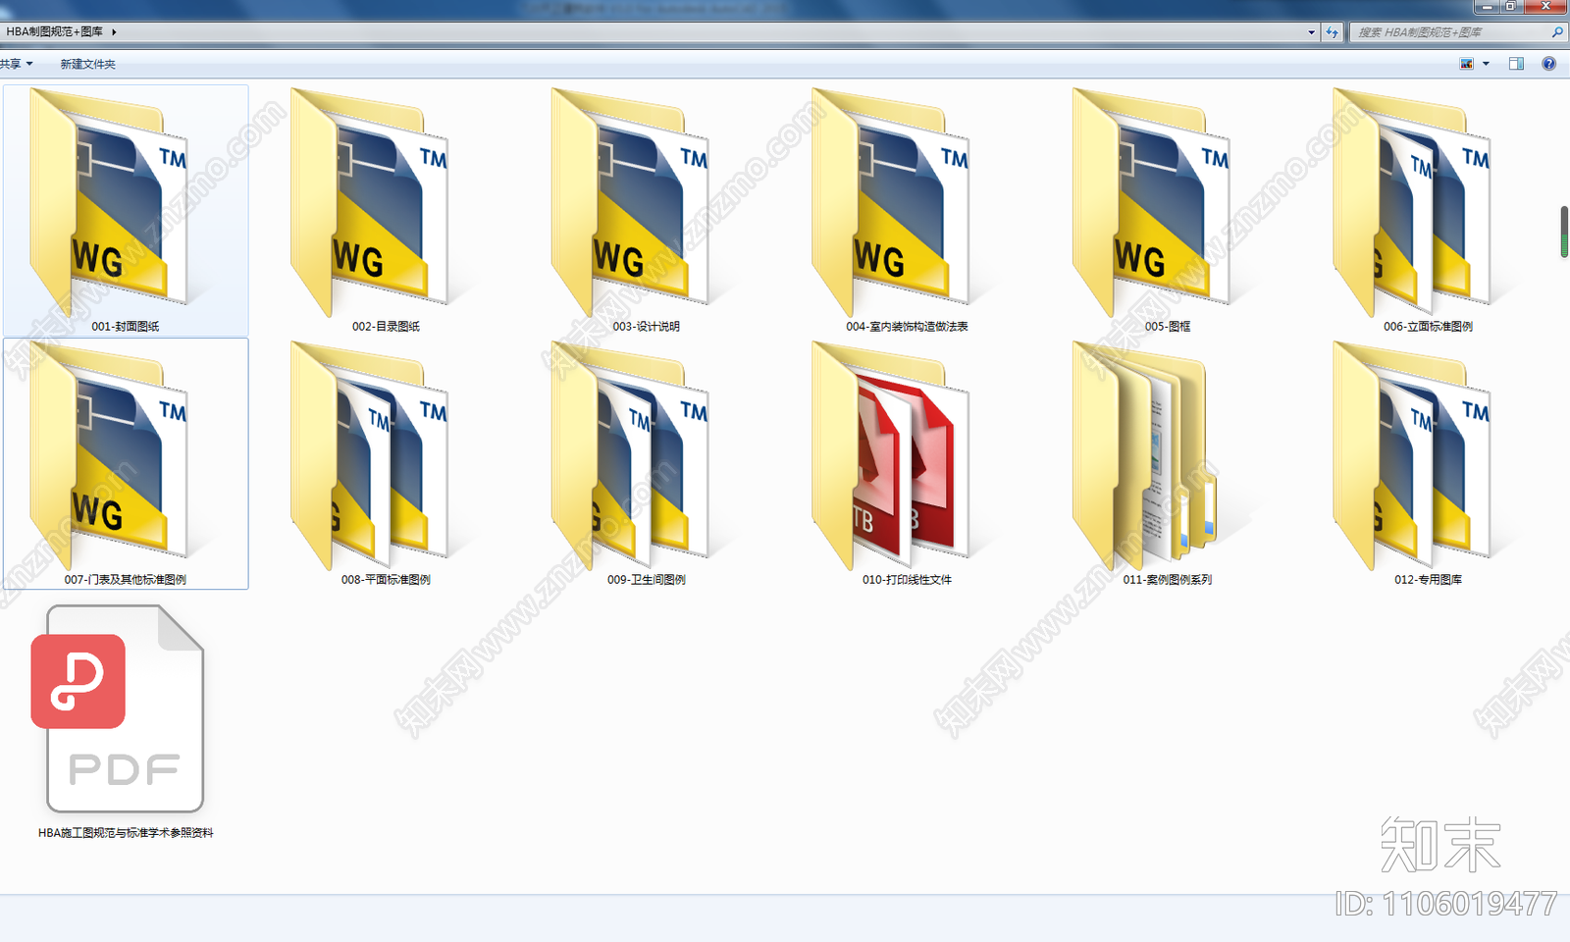Click the search magnifier icon
This screenshot has width=1570, height=942.
tap(1556, 32)
